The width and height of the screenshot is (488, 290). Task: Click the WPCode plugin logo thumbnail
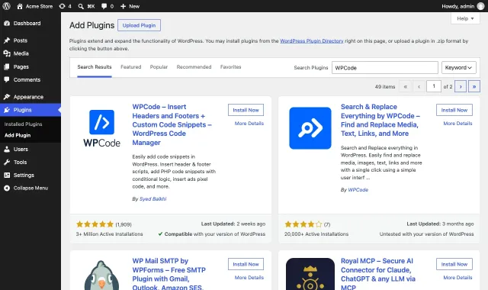[101, 128]
